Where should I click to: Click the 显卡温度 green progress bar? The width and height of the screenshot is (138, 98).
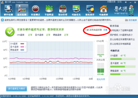[x=123, y=67]
